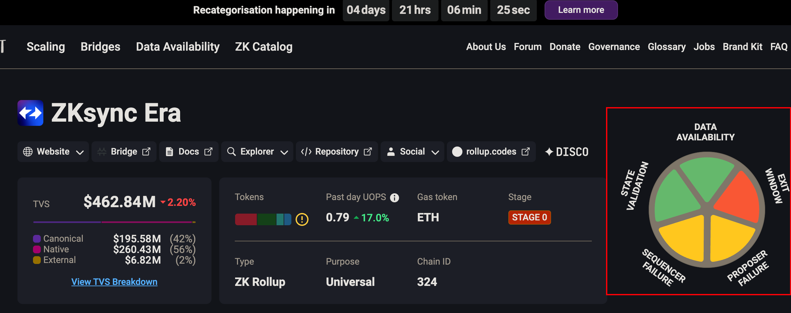Open the Glossary link
The width and height of the screenshot is (791, 313).
tap(666, 47)
